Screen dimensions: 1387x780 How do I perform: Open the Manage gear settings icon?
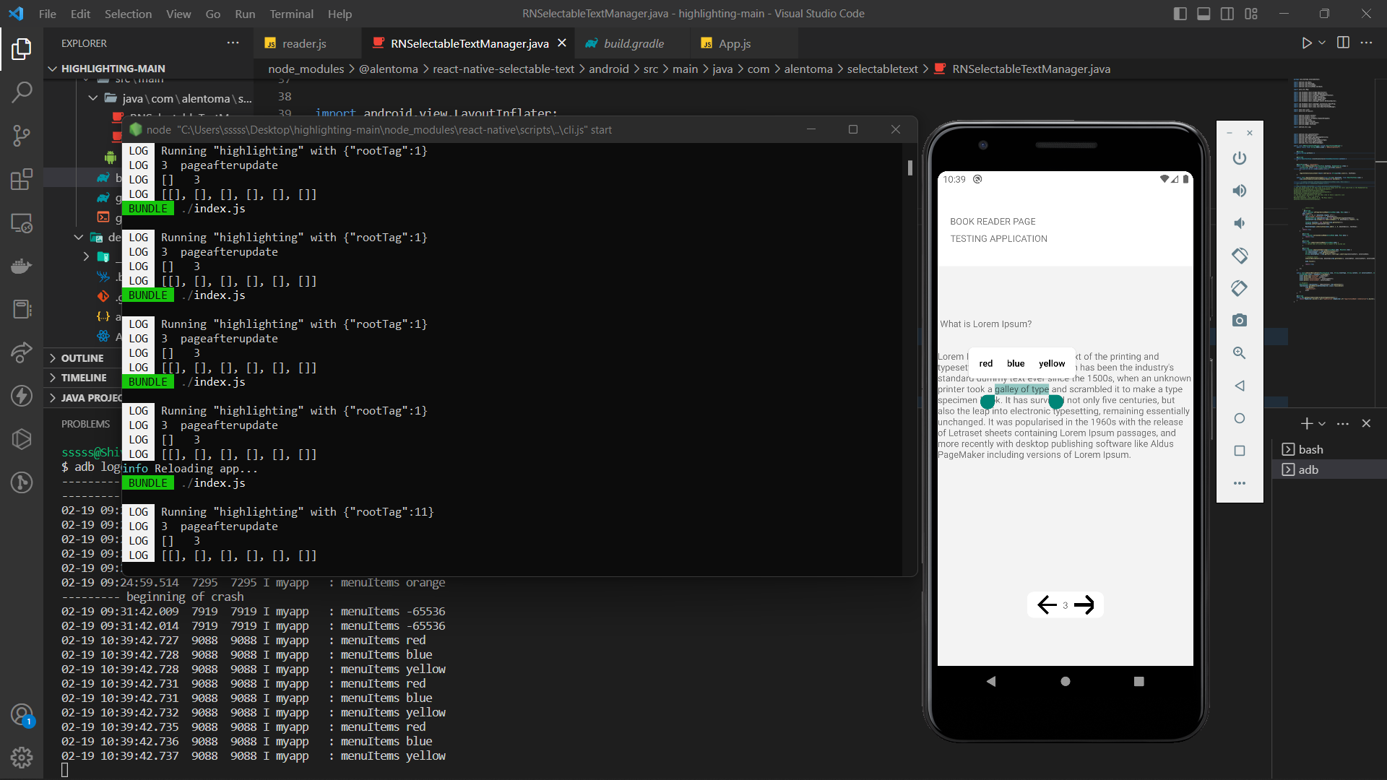pos(22,757)
